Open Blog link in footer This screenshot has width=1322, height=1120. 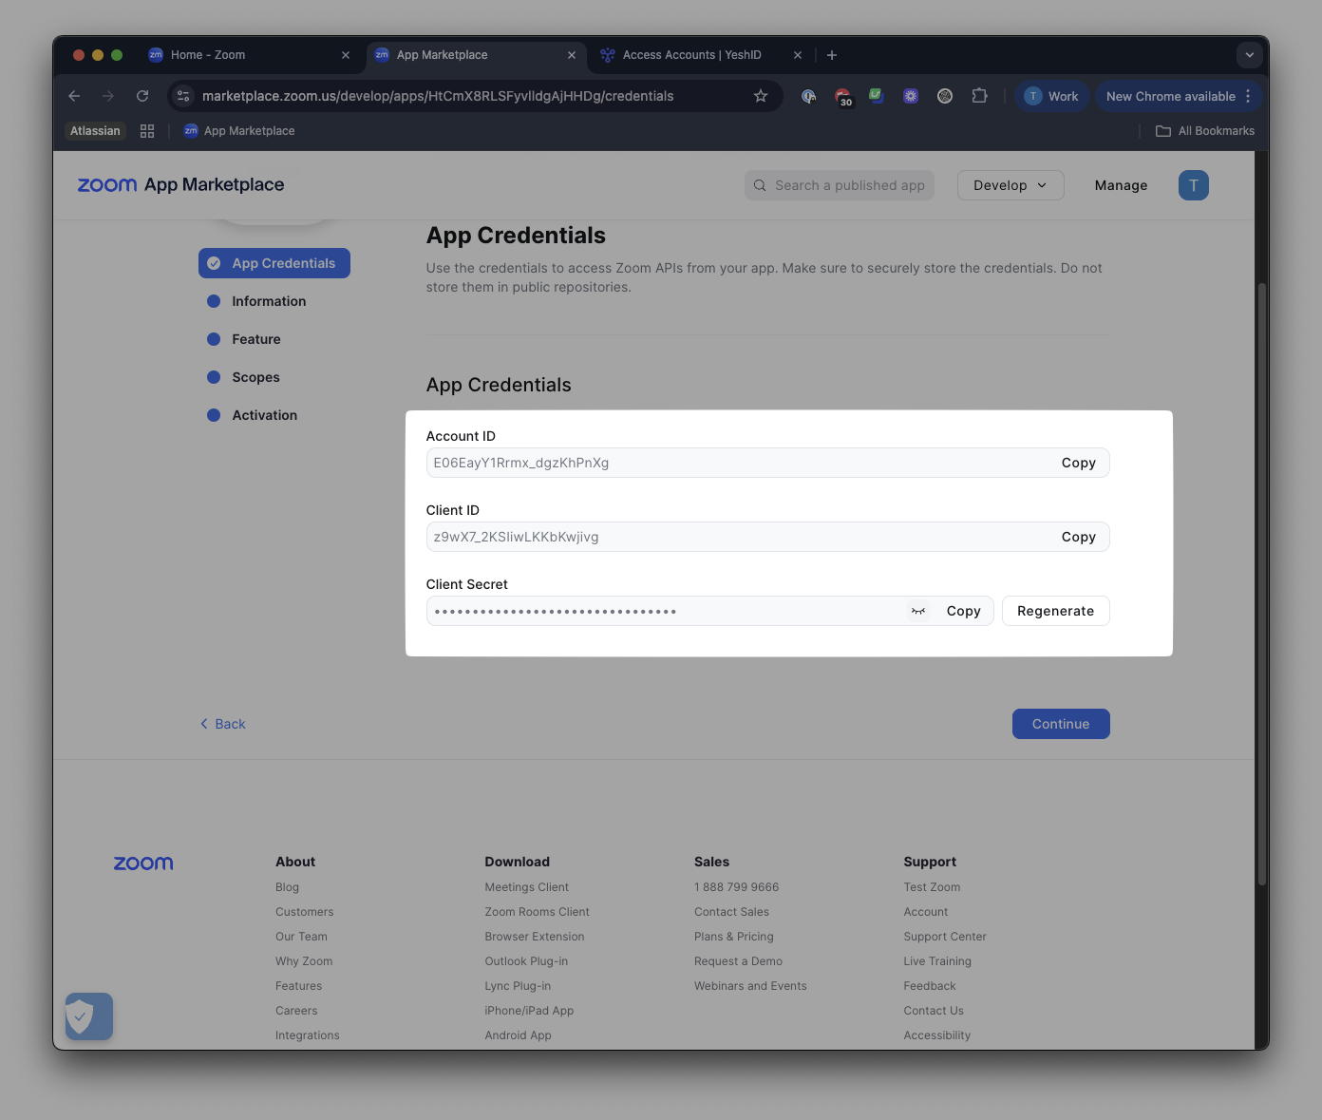point(287,887)
